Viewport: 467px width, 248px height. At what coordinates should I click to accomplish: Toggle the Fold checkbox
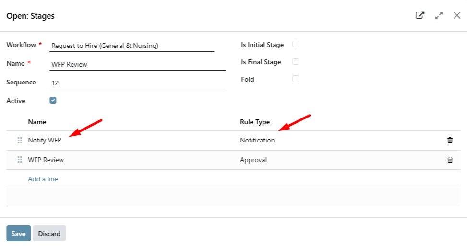pyautogui.click(x=296, y=79)
